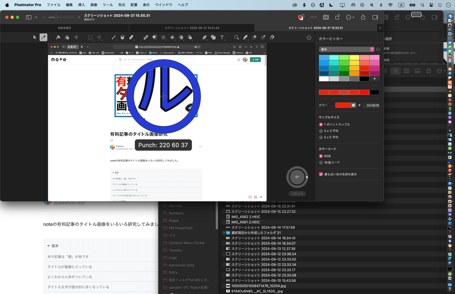Open the Style paint-bucket tool

(x=58, y=37)
